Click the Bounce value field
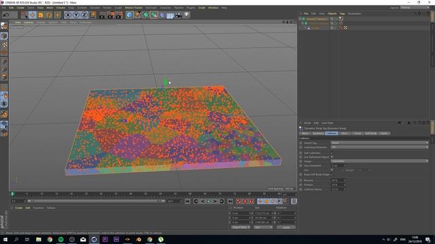The image size is (435, 244). (338, 180)
